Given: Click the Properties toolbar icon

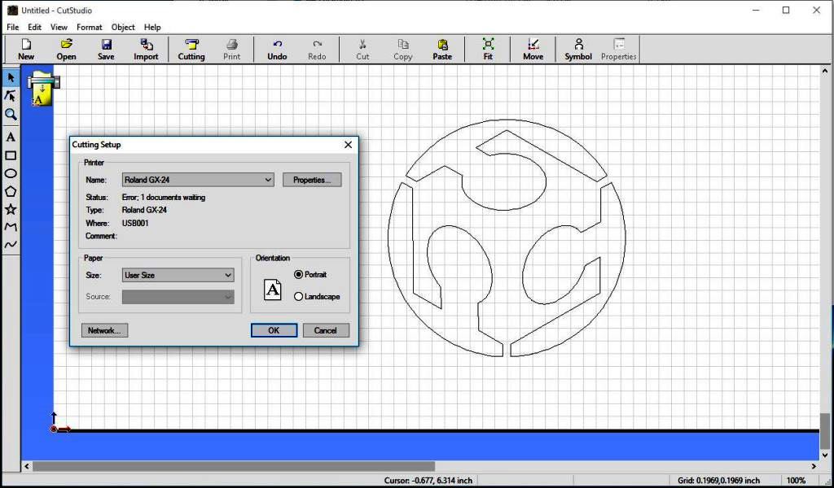Looking at the screenshot, I should (x=619, y=50).
